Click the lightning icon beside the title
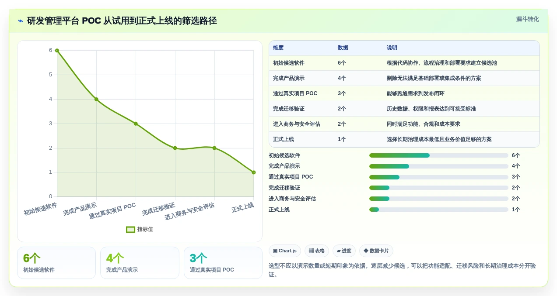The image size is (557, 296). (21, 21)
